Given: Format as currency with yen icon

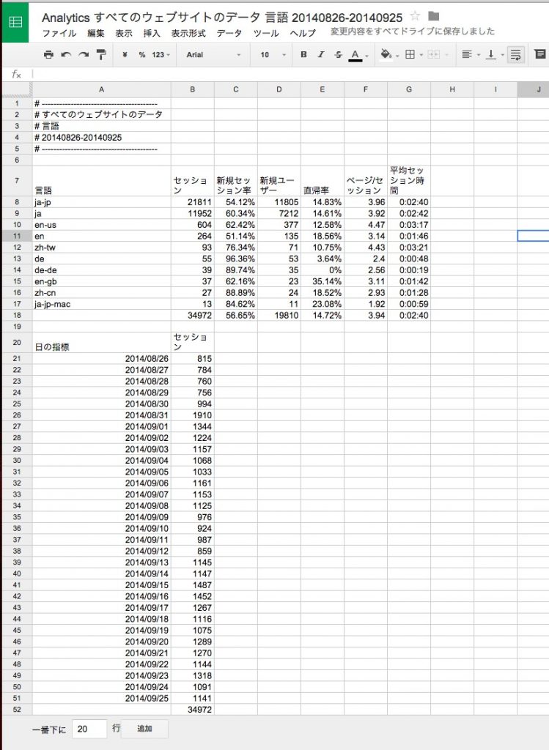Looking at the screenshot, I should 125,54.
